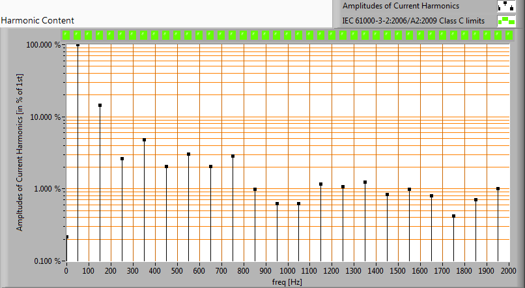
Task: Click the vertical 'Amplitudes of Current Harmonics' axis title
Action: [20, 153]
